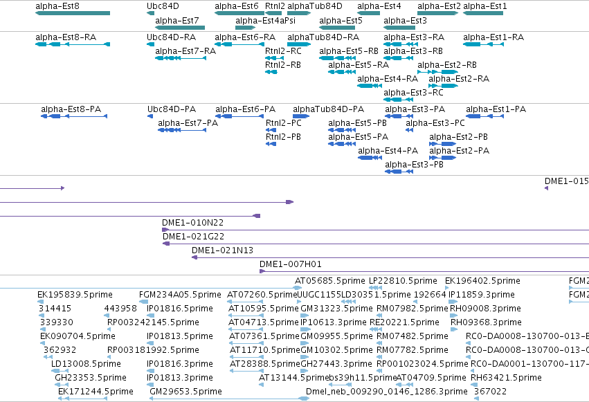Select the EK196402.5prime EST label
This screenshot has height=402, width=589.
[482, 281]
